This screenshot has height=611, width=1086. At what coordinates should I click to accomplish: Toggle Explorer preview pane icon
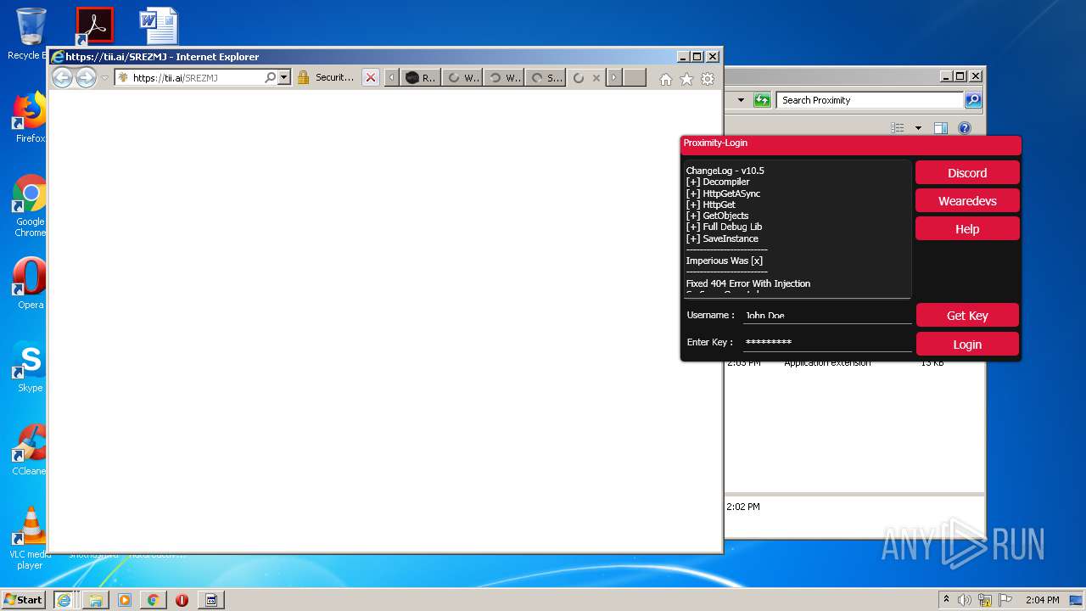pyautogui.click(x=940, y=128)
